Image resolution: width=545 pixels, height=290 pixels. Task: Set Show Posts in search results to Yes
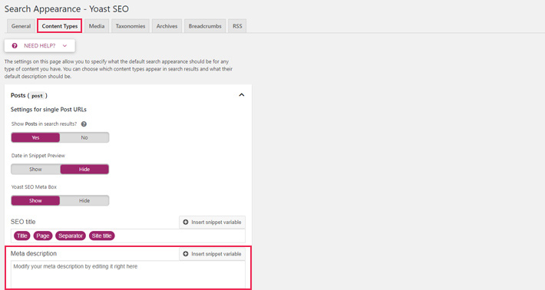click(x=35, y=137)
